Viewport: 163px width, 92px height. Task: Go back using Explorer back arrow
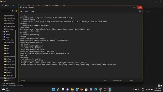(x=2, y=11)
